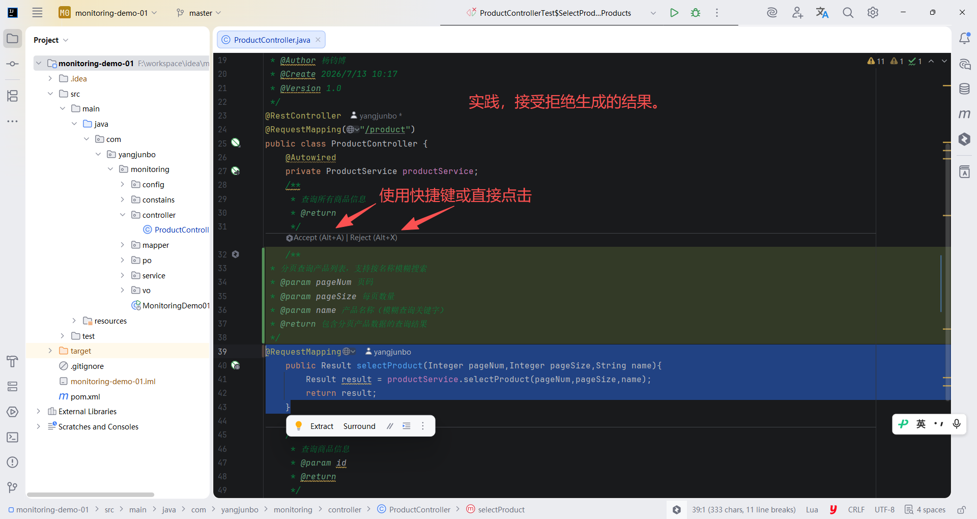
Task: Open monitoring-demo-01 project dropdown
Action: coord(108,13)
